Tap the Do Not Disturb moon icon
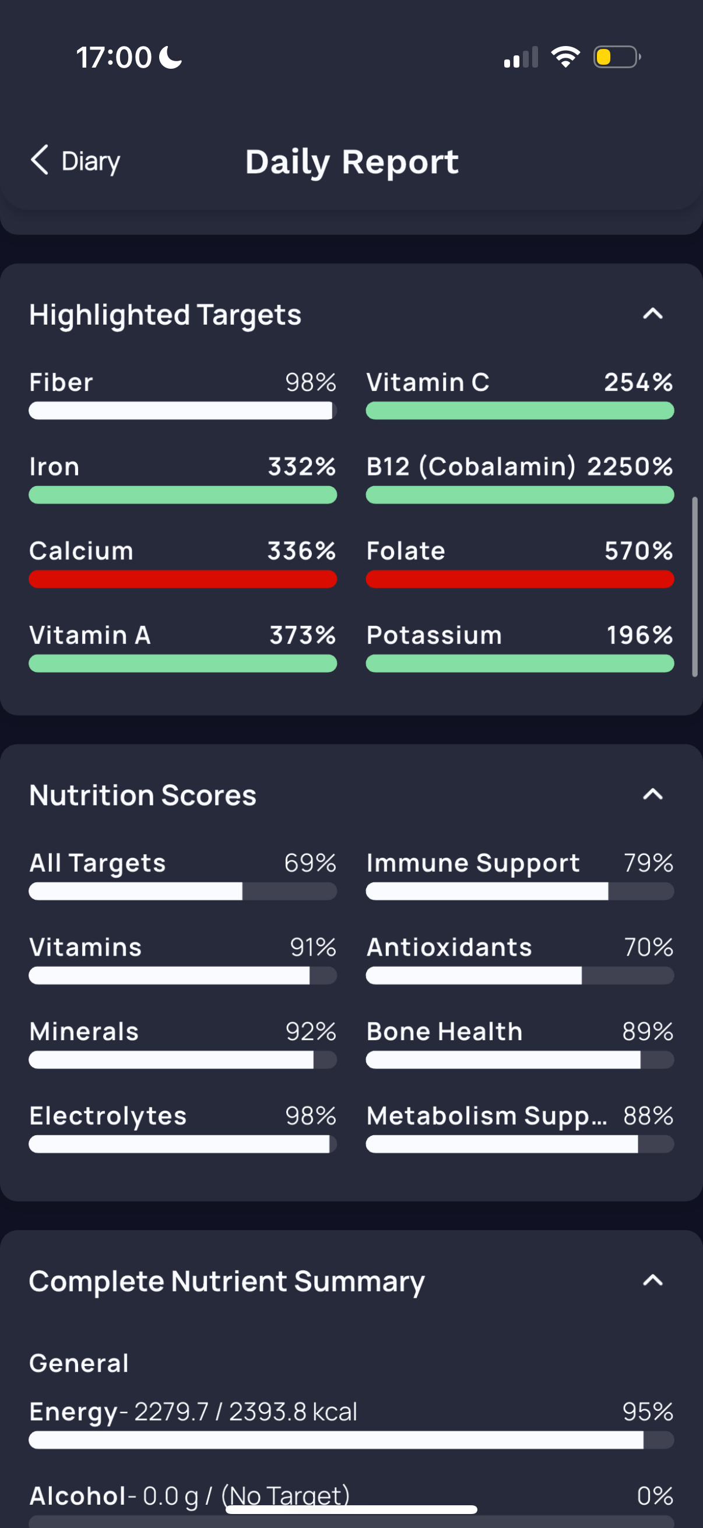Viewport: 703px width, 1528px height. tap(171, 58)
